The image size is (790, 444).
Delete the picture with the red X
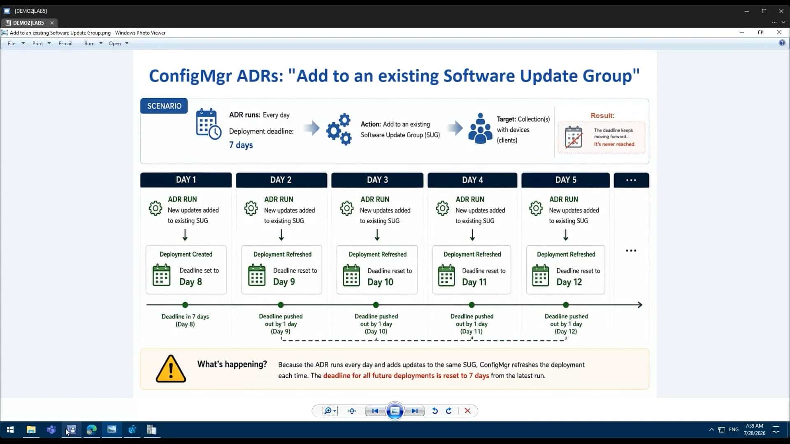pos(467,411)
